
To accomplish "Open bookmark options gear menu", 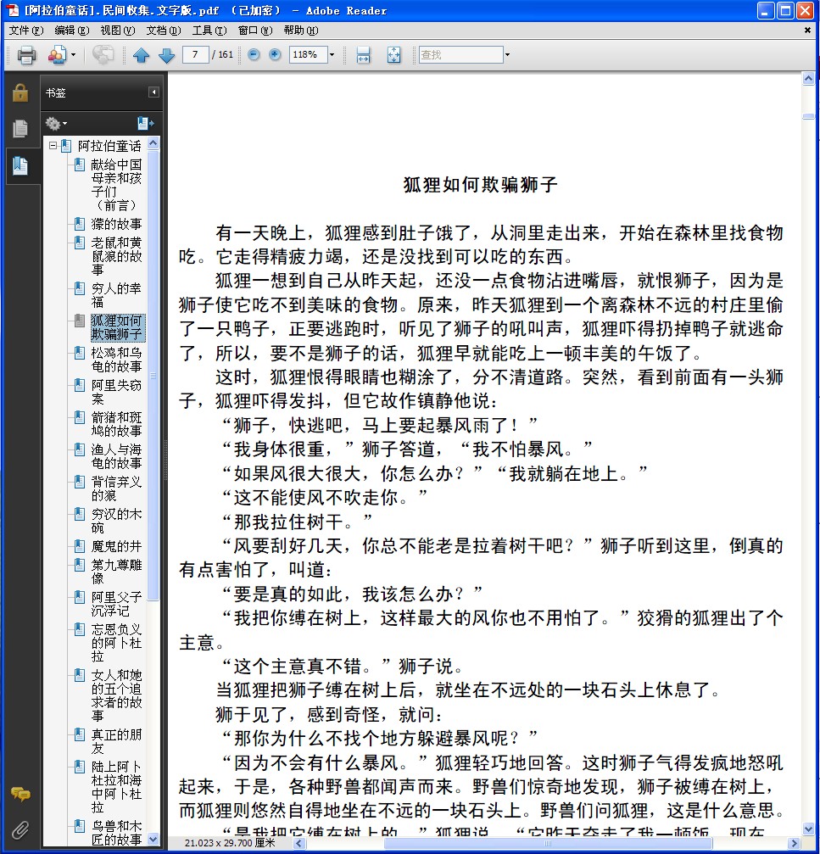I will tap(56, 124).
